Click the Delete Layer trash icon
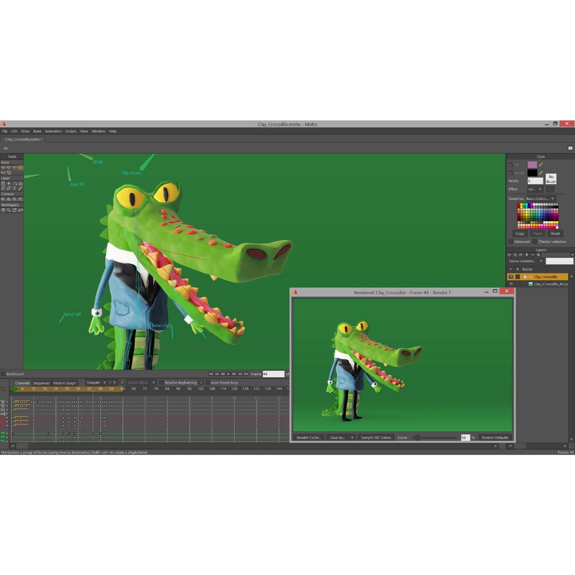Image resolution: width=575 pixels, height=575 pixels. coord(527,254)
